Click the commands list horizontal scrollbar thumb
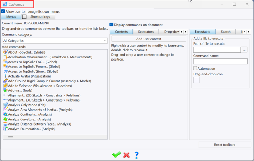This screenshot has height=161, width=254. coord(10,137)
